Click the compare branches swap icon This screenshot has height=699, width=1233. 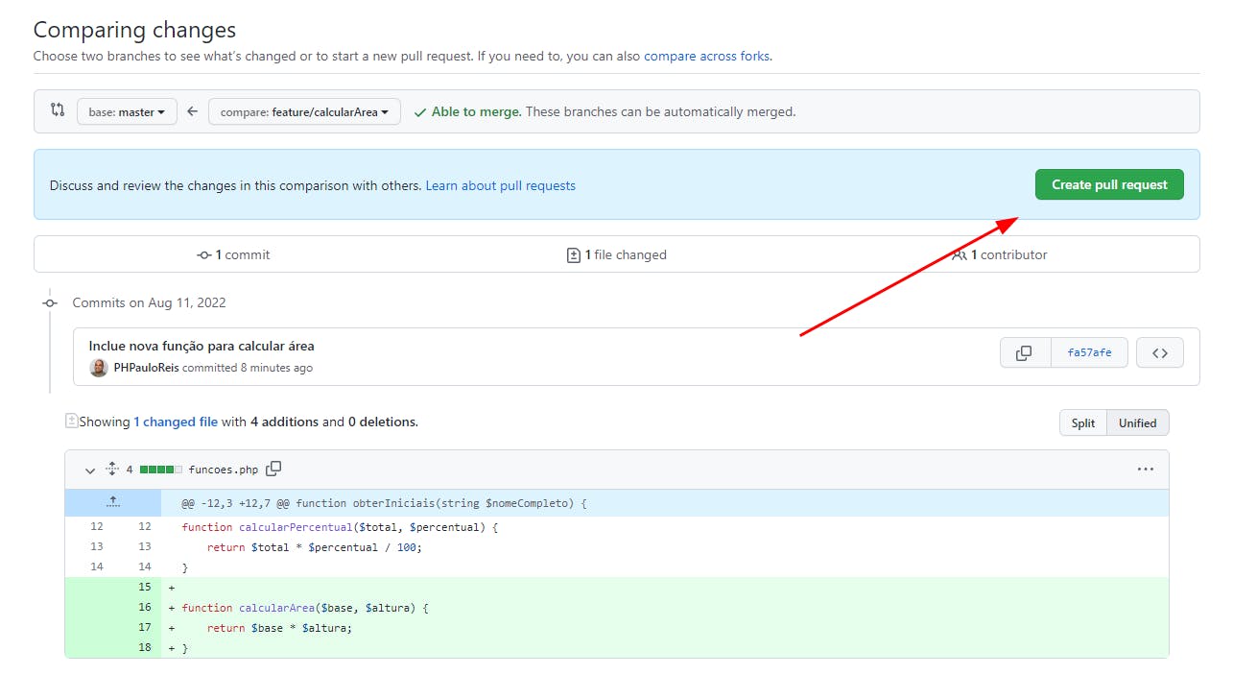(x=58, y=110)
